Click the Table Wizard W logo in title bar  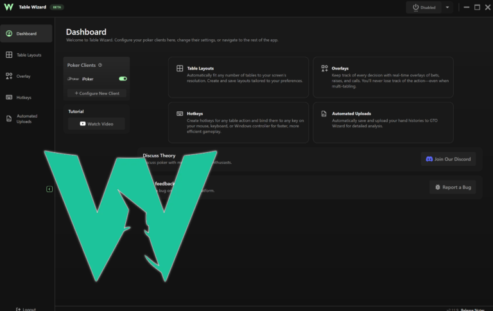[x=8, y=7]
